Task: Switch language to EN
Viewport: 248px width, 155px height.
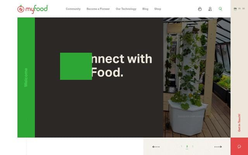Action: 235,9
